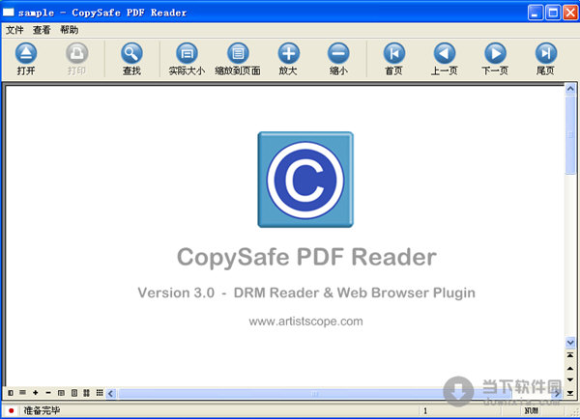Click the two-column pages icon in the bottom strip
The width and height of the screenshot is (580, 419).
pos(87,393)
